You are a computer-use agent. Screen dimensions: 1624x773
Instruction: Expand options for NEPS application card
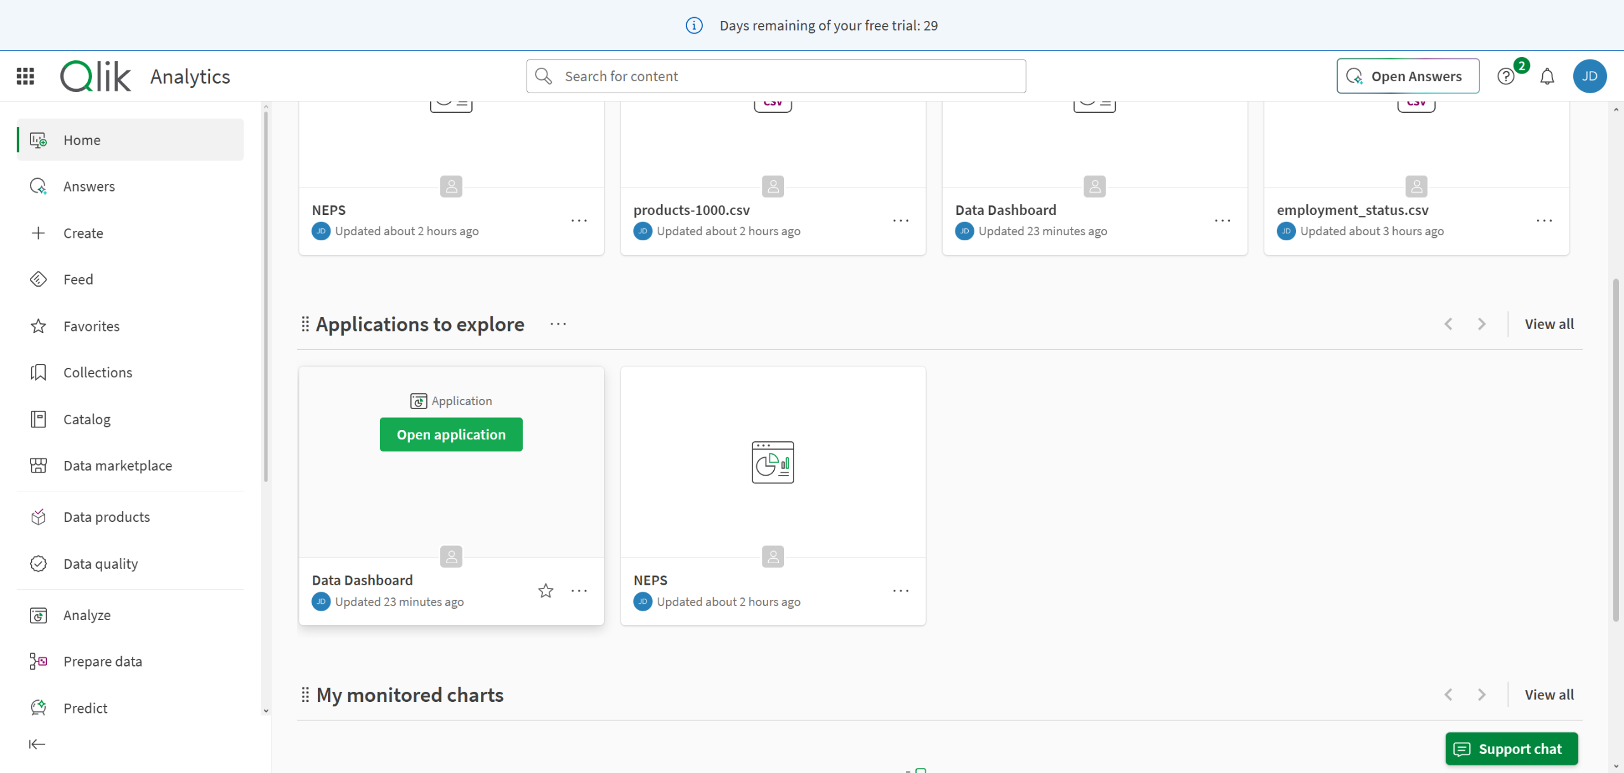click(901, 590)
